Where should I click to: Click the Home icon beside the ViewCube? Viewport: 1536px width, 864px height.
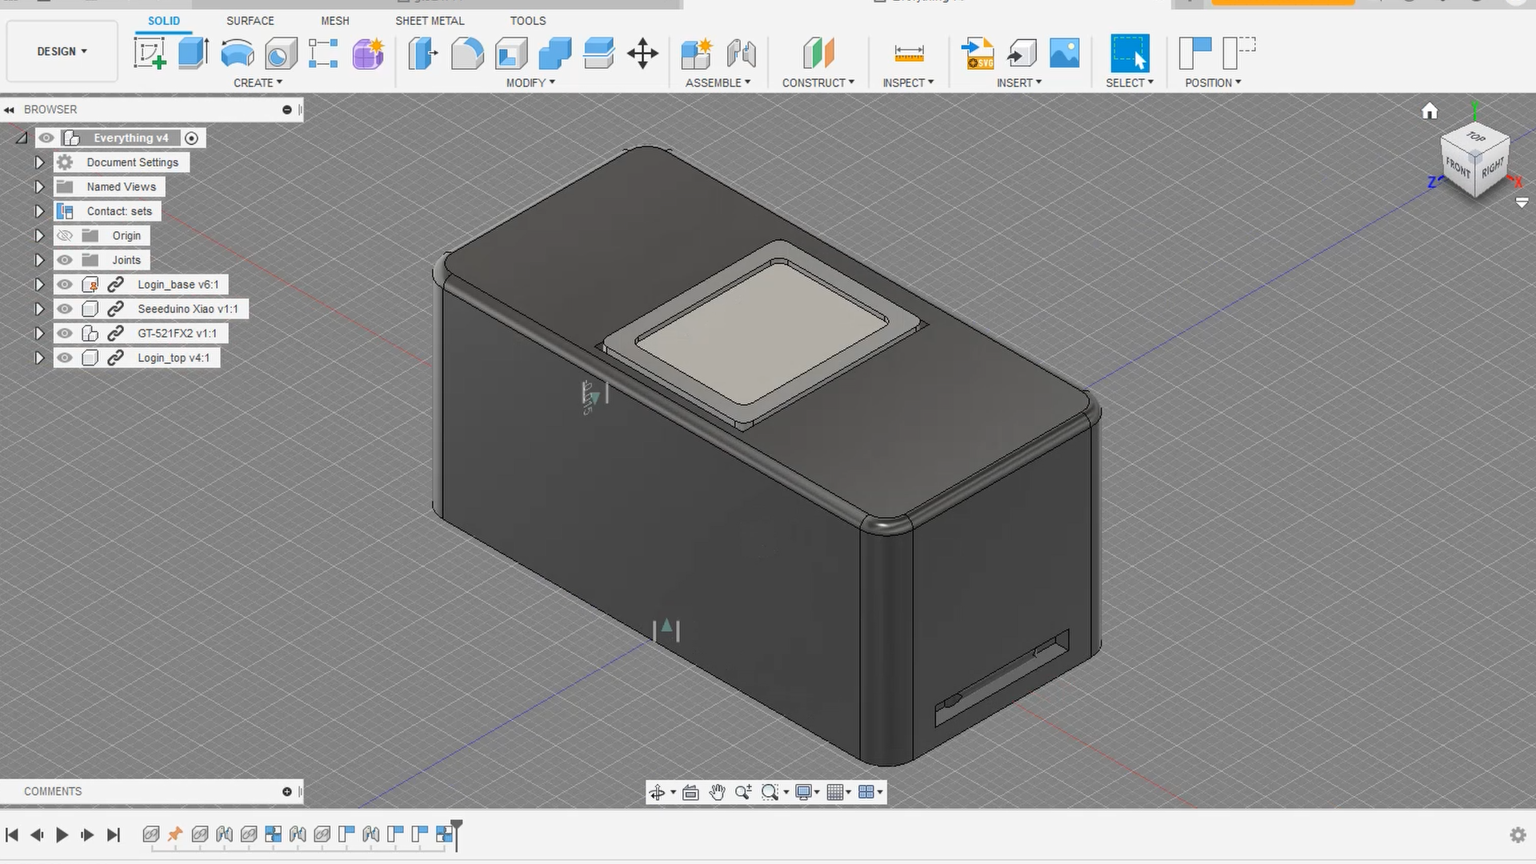[x=1430, y=111]
